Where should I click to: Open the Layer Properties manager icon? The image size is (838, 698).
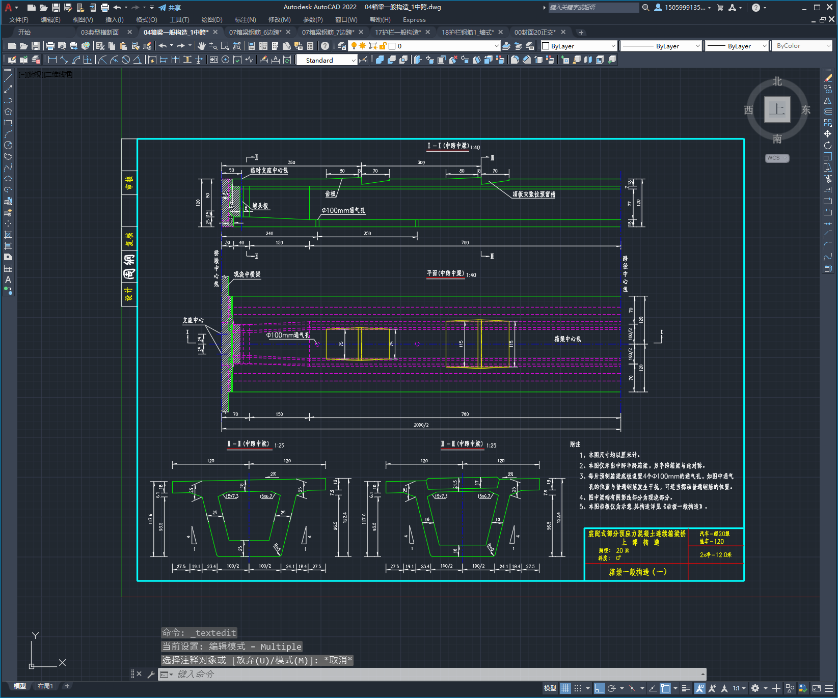tap(342, 46)
